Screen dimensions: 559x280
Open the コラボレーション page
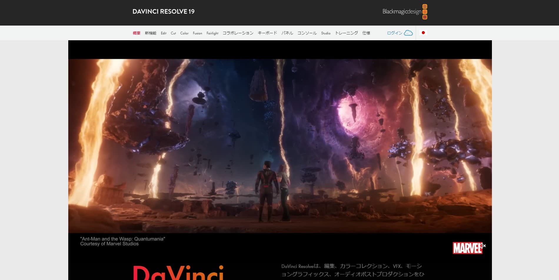238,33
